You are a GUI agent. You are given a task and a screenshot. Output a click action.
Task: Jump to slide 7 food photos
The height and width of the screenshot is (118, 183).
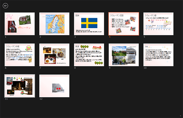tap(54, 55)
